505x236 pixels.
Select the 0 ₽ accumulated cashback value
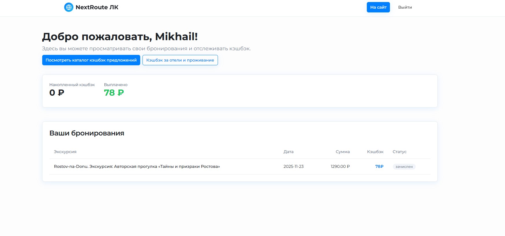point(57,93)
